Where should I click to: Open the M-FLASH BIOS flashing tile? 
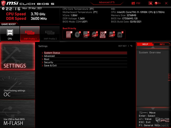(17, 113)
